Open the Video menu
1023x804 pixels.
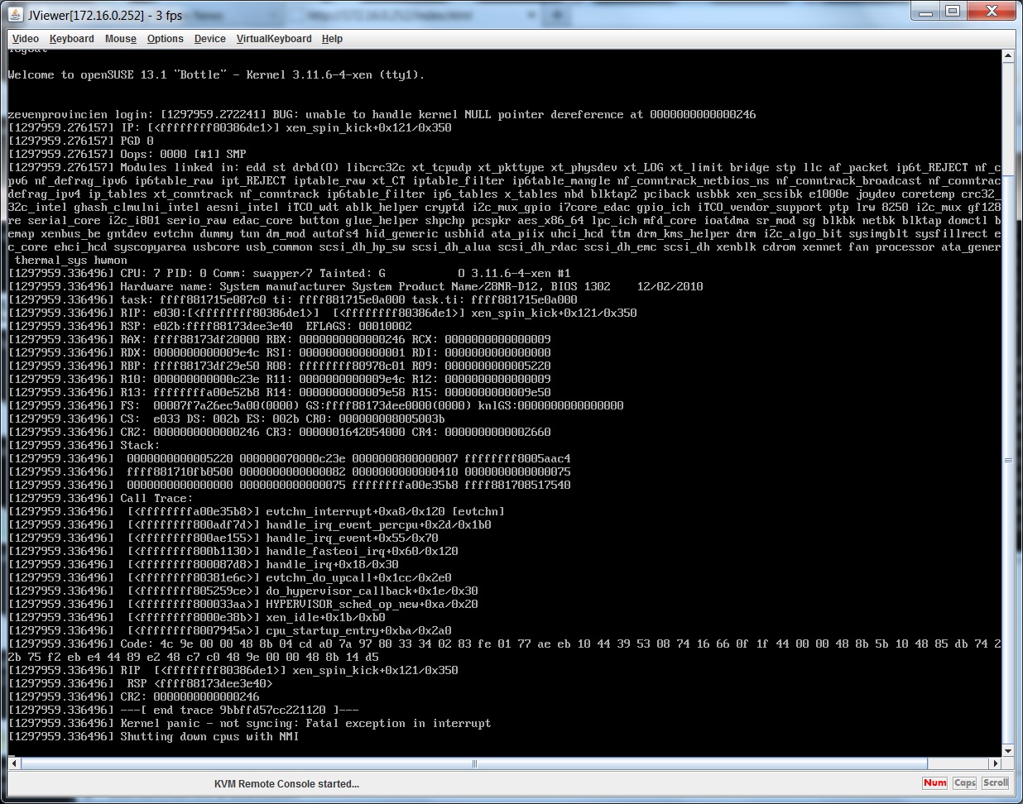point(26,39)
